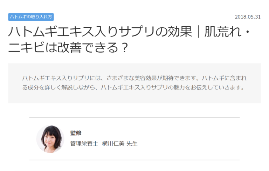Click the word 改善 in the headline
This screenshot has width=269, height=171.
[x=69, y=47]
